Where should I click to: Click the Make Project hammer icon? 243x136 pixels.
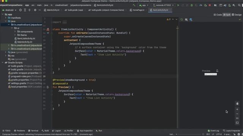134,5
